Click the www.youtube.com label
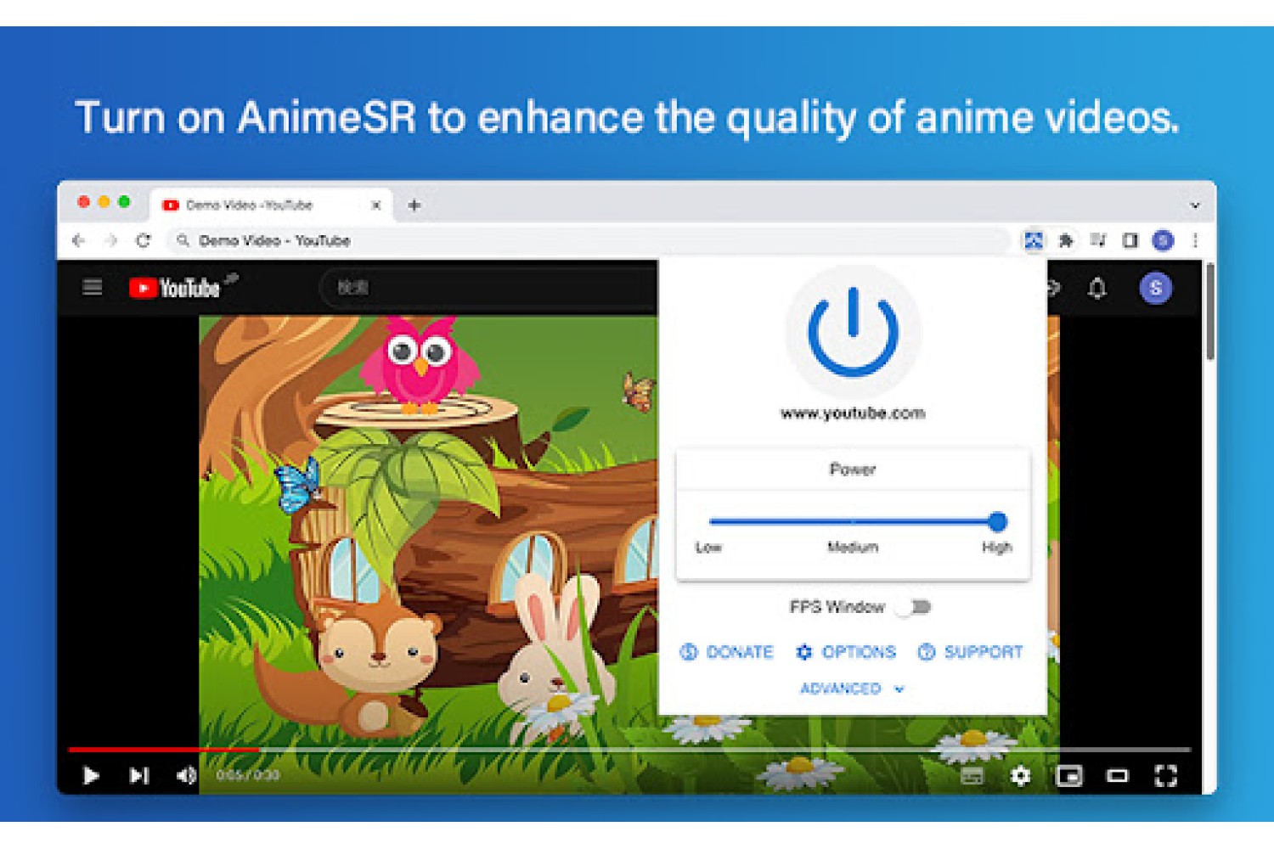The width and height of the screenshot is (1274, 849). 853,413
